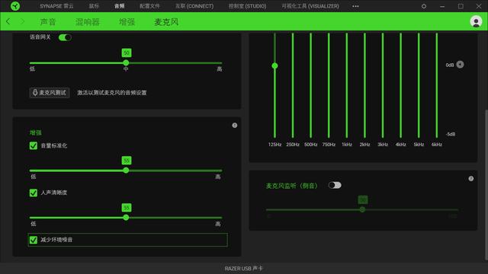488x274 pixels.
Task: Click the 麦克风监听 sidetone slider handle
Action: point(362,209)
